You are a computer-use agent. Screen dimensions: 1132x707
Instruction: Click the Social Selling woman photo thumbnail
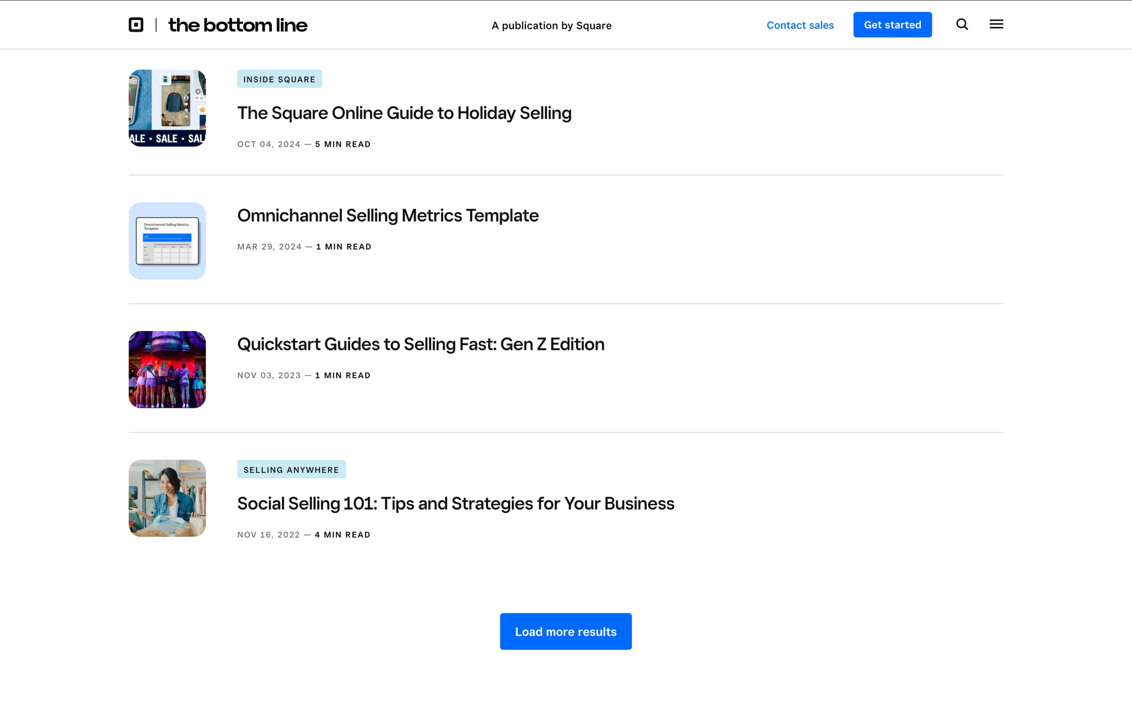(x=167, y=498)
